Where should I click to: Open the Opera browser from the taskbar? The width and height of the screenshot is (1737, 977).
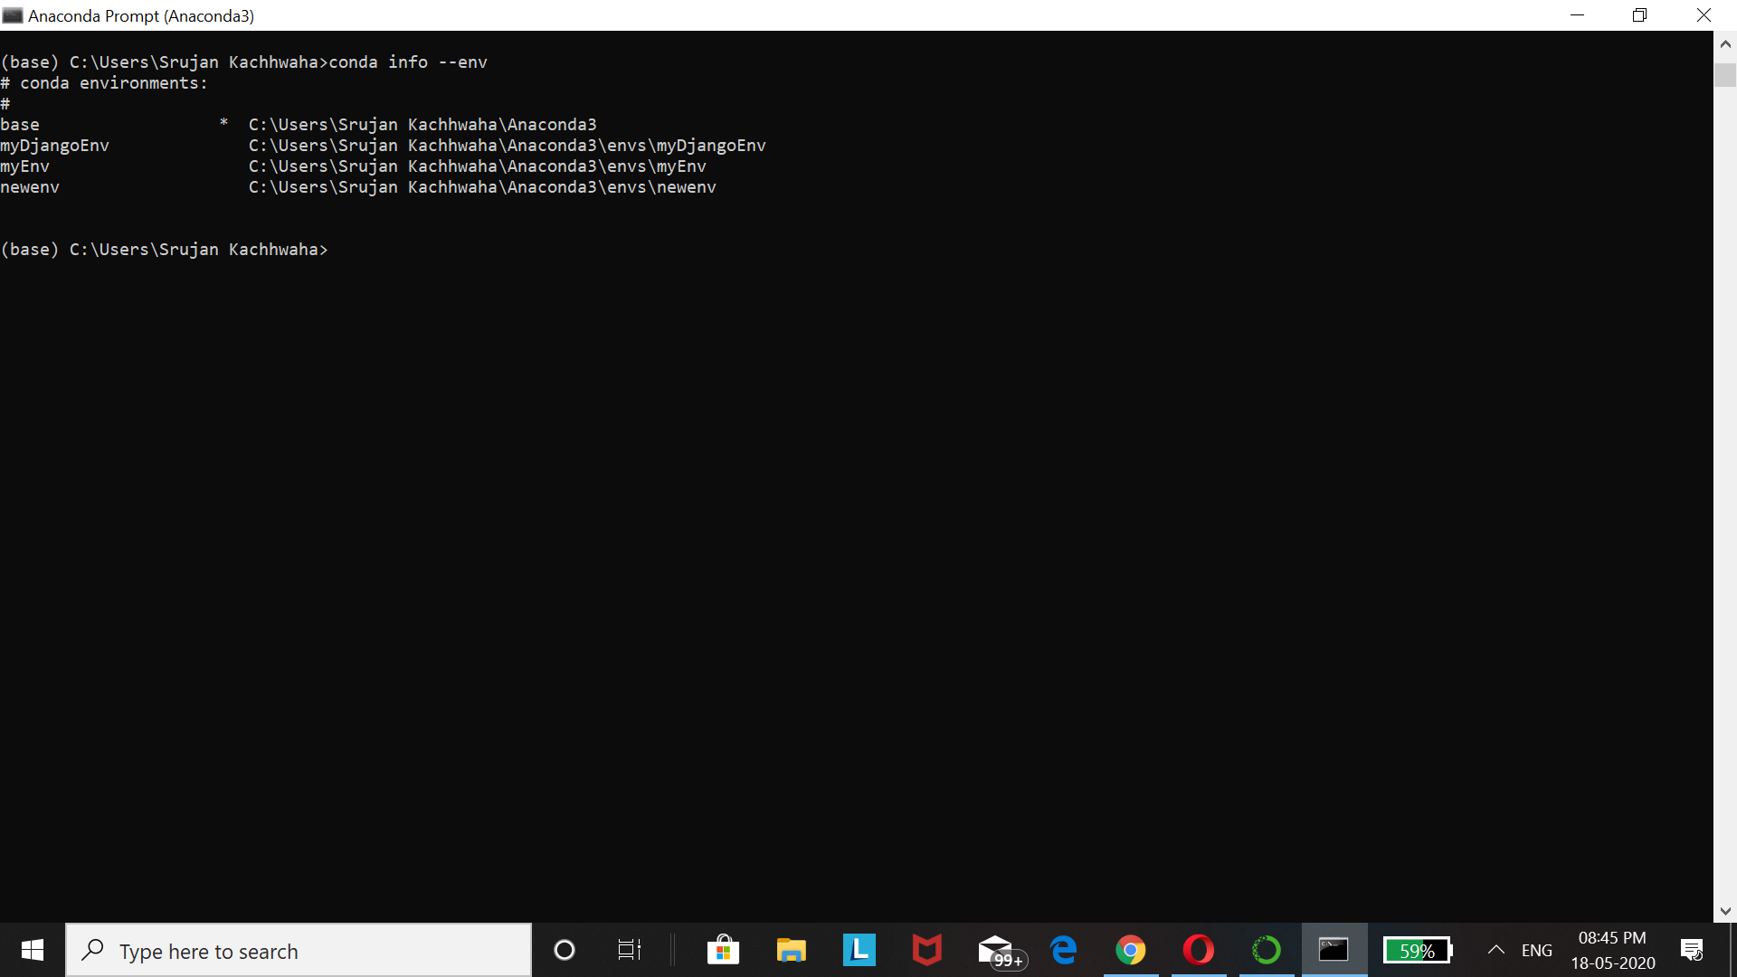point(1199,950)
